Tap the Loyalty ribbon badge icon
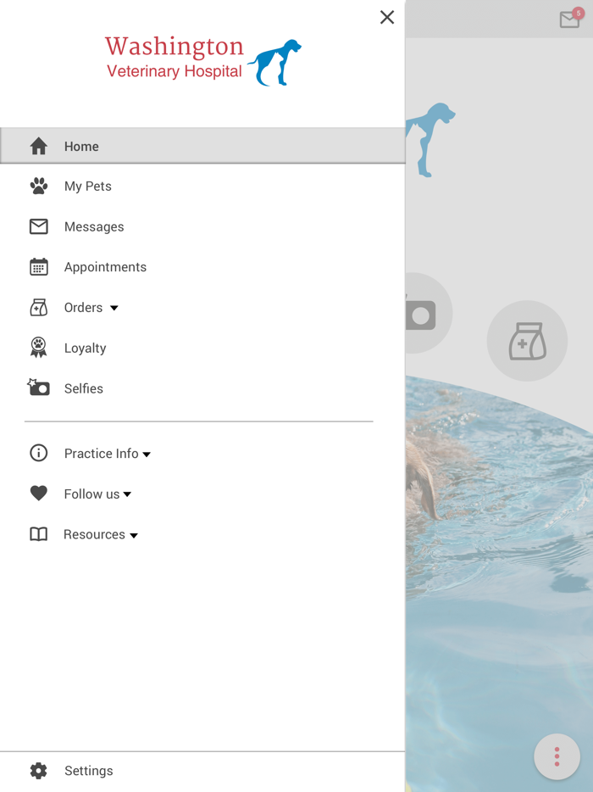Image resolution: width=593 pixels, height=792 pixels. (38, 348)
